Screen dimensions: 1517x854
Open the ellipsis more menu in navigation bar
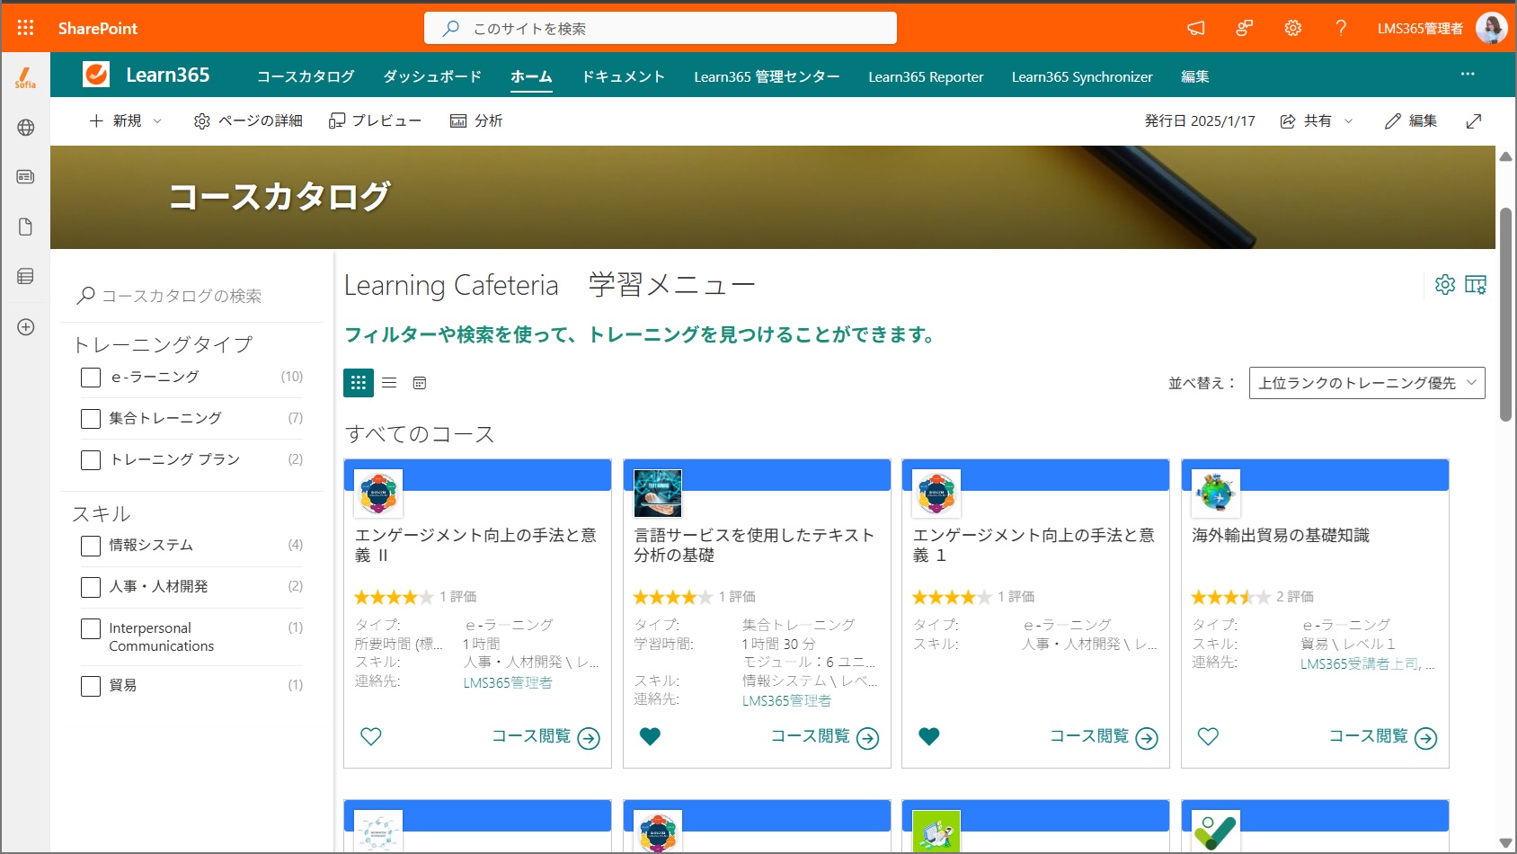point(1468,75)
